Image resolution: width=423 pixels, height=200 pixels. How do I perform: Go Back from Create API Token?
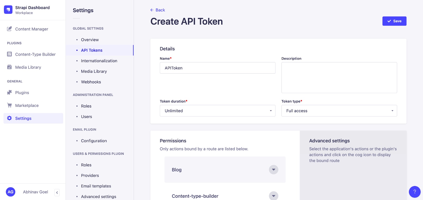tap(157, 10)
